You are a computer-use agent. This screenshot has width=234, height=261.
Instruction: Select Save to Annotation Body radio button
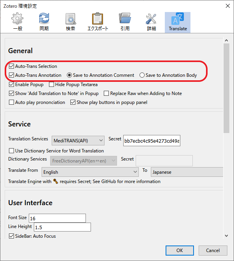click(142, 75)
